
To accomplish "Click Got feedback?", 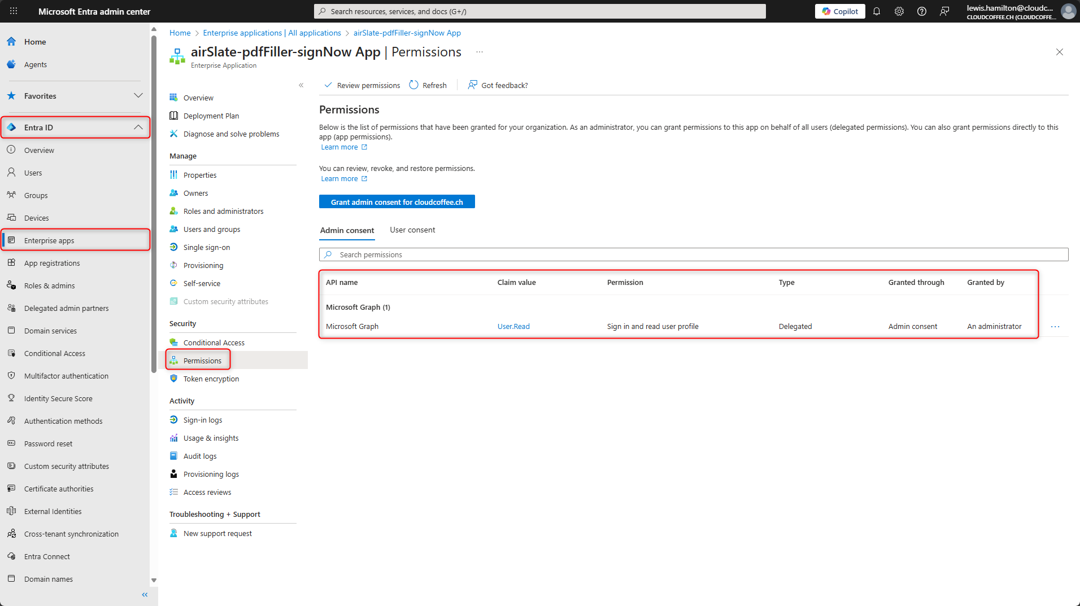I will (498, 85).
